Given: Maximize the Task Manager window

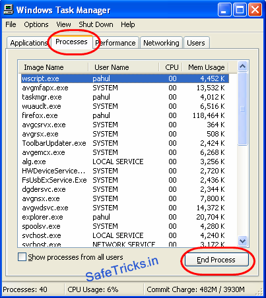Looking at the screenshot, I should [240, 10].
